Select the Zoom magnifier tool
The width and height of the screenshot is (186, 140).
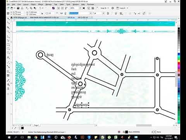[8, 31]
